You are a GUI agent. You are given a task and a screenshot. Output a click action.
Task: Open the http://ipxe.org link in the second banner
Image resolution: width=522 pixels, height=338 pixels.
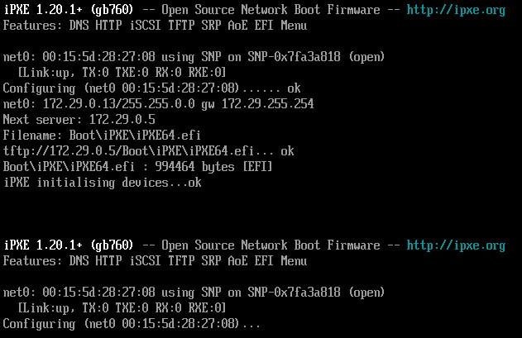pyautogui.click(x=456, y=245)
